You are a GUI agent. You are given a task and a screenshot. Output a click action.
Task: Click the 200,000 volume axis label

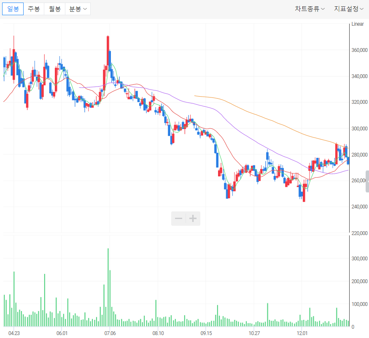(x=359, y=281)
